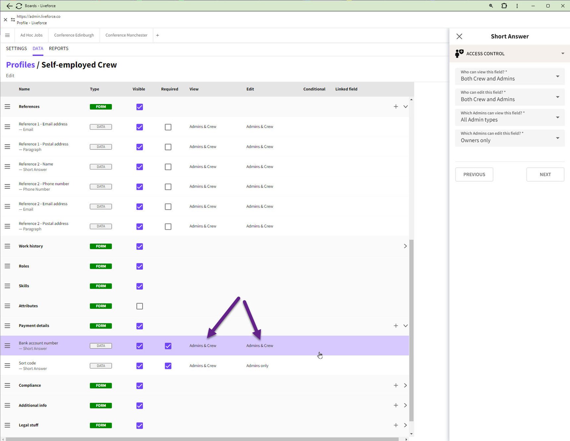Click the Edit link under profile title
Screen dimensions: 570x441
10,76
